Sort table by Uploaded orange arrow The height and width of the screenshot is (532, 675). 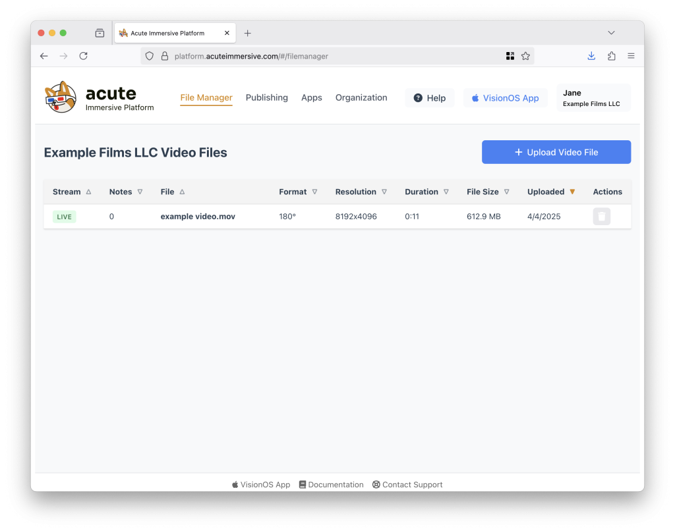[572, 192]
